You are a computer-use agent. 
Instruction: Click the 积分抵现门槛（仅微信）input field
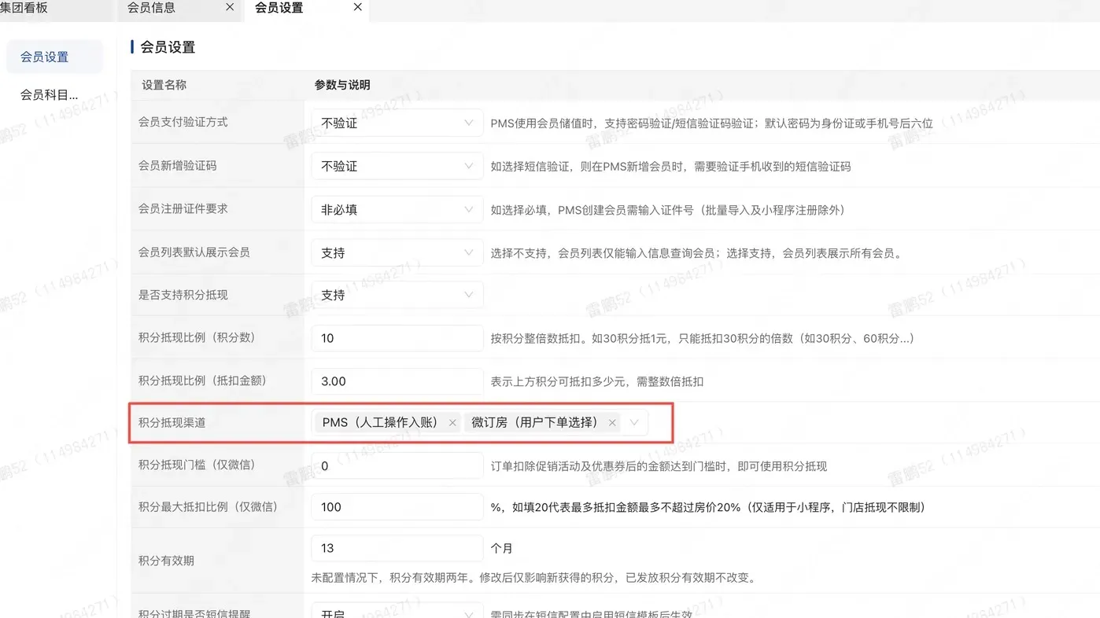point(397,465)
